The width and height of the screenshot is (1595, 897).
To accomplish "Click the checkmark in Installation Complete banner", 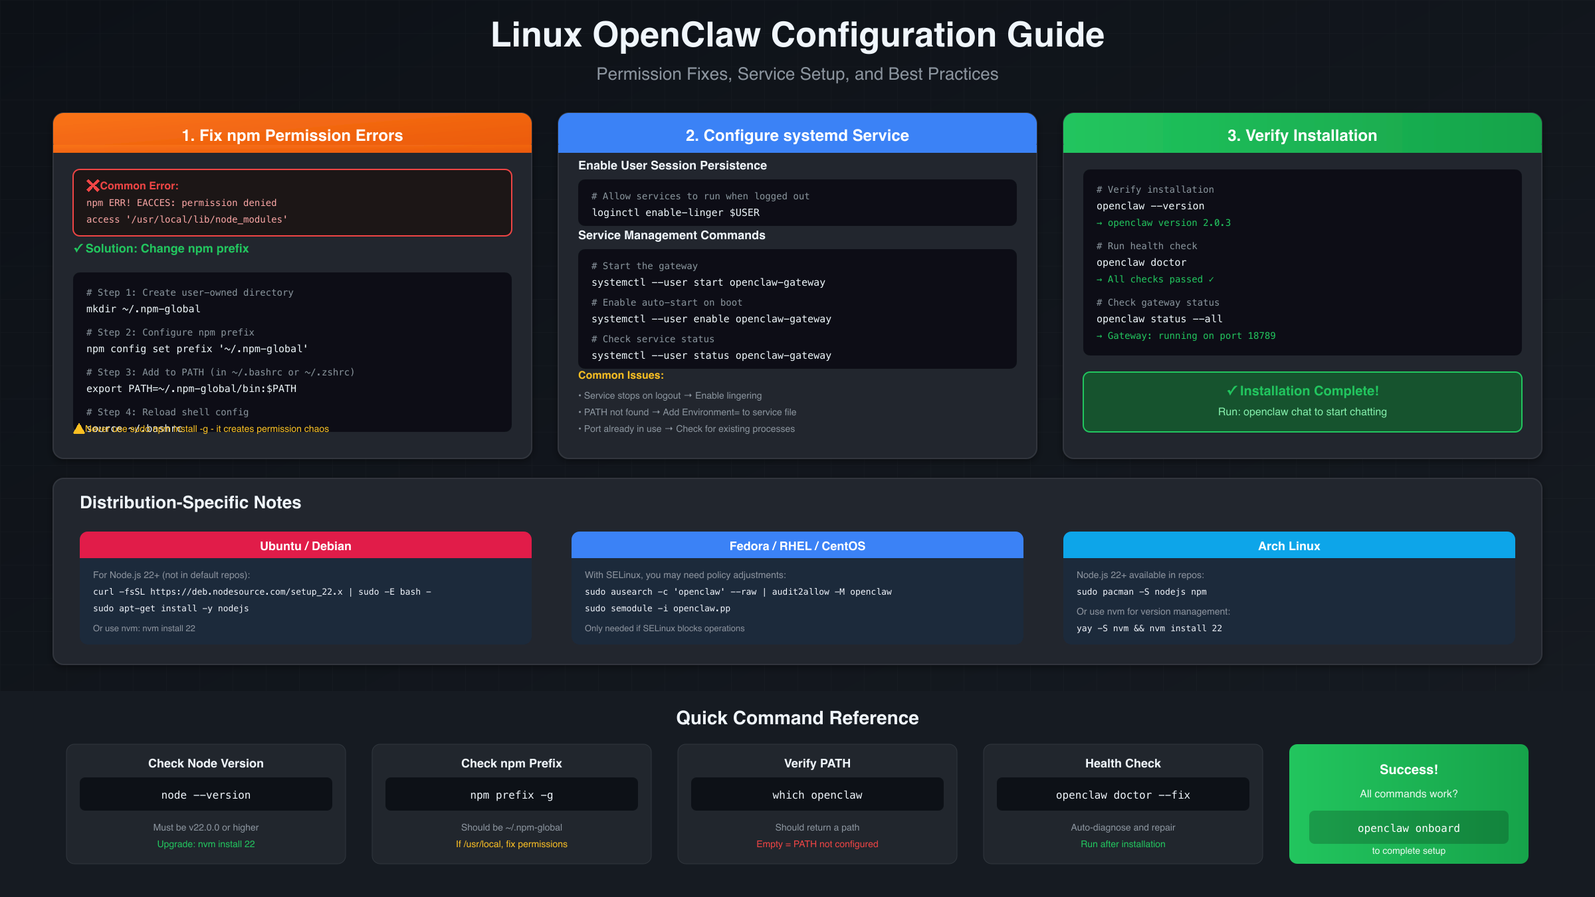I will [x=1232, y=391].
